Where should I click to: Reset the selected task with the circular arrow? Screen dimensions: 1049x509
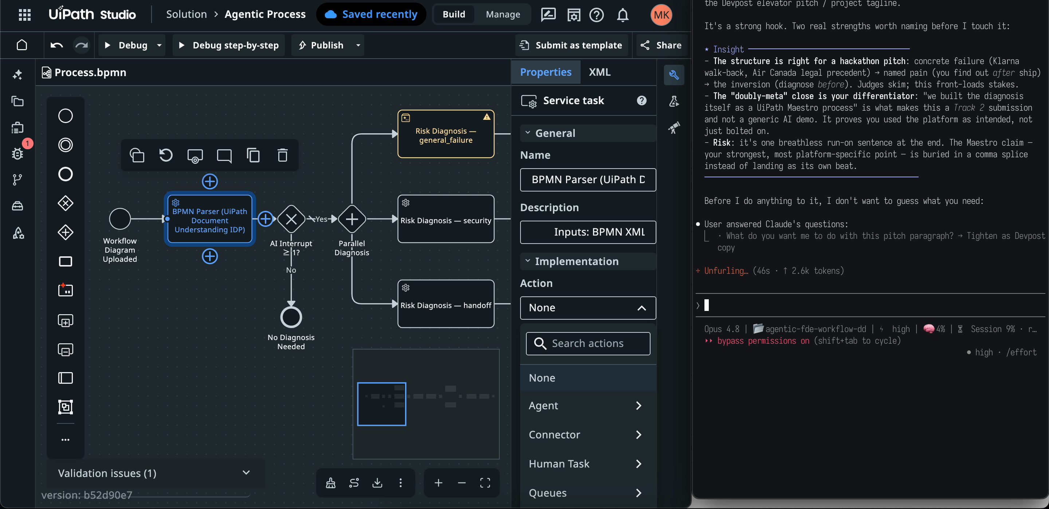166,155
